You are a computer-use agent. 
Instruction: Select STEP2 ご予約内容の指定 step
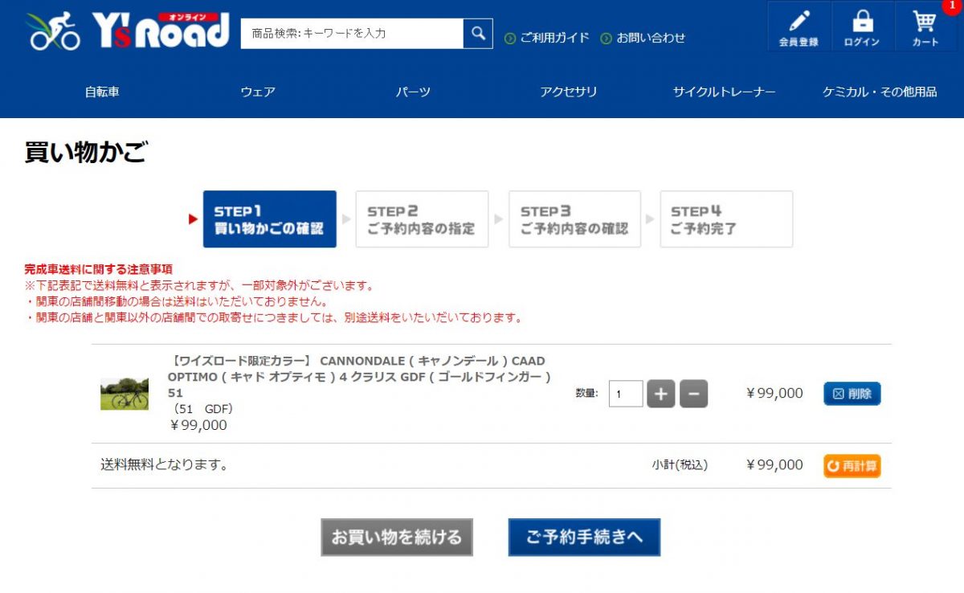pos(422,219)
